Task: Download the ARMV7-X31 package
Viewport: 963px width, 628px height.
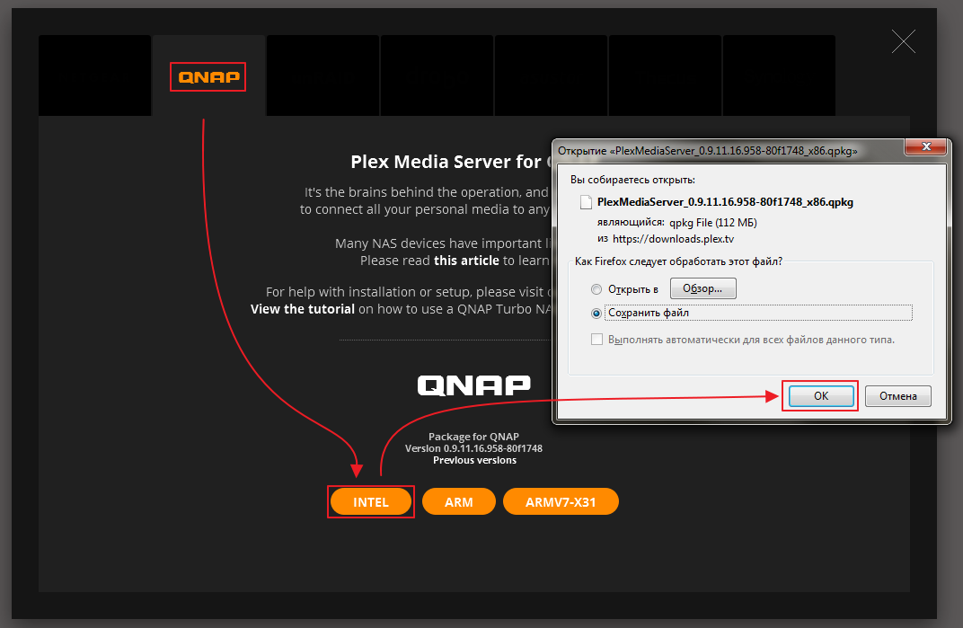Action: (561, 502)
